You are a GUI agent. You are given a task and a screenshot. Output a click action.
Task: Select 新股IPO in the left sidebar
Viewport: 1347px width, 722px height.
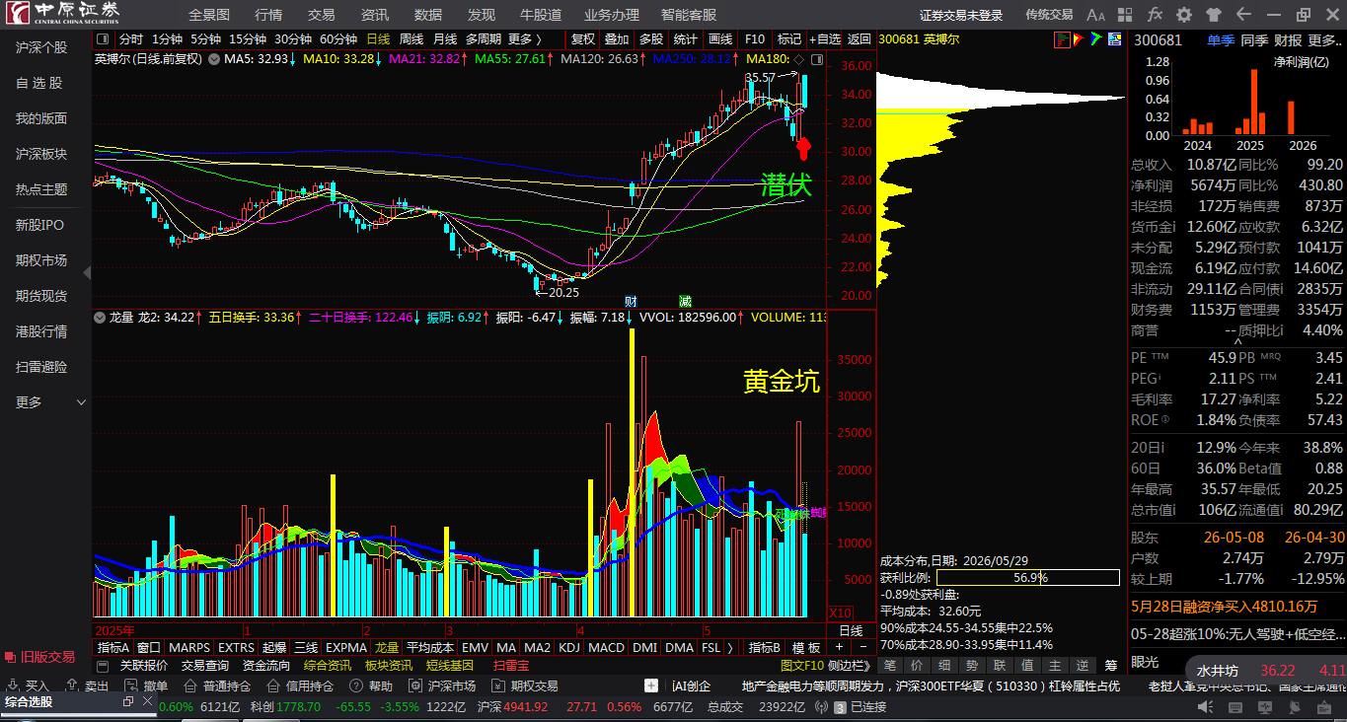39,225
